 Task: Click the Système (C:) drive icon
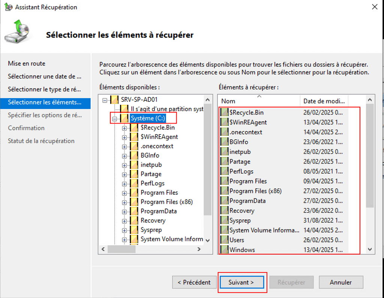(124, 119)
